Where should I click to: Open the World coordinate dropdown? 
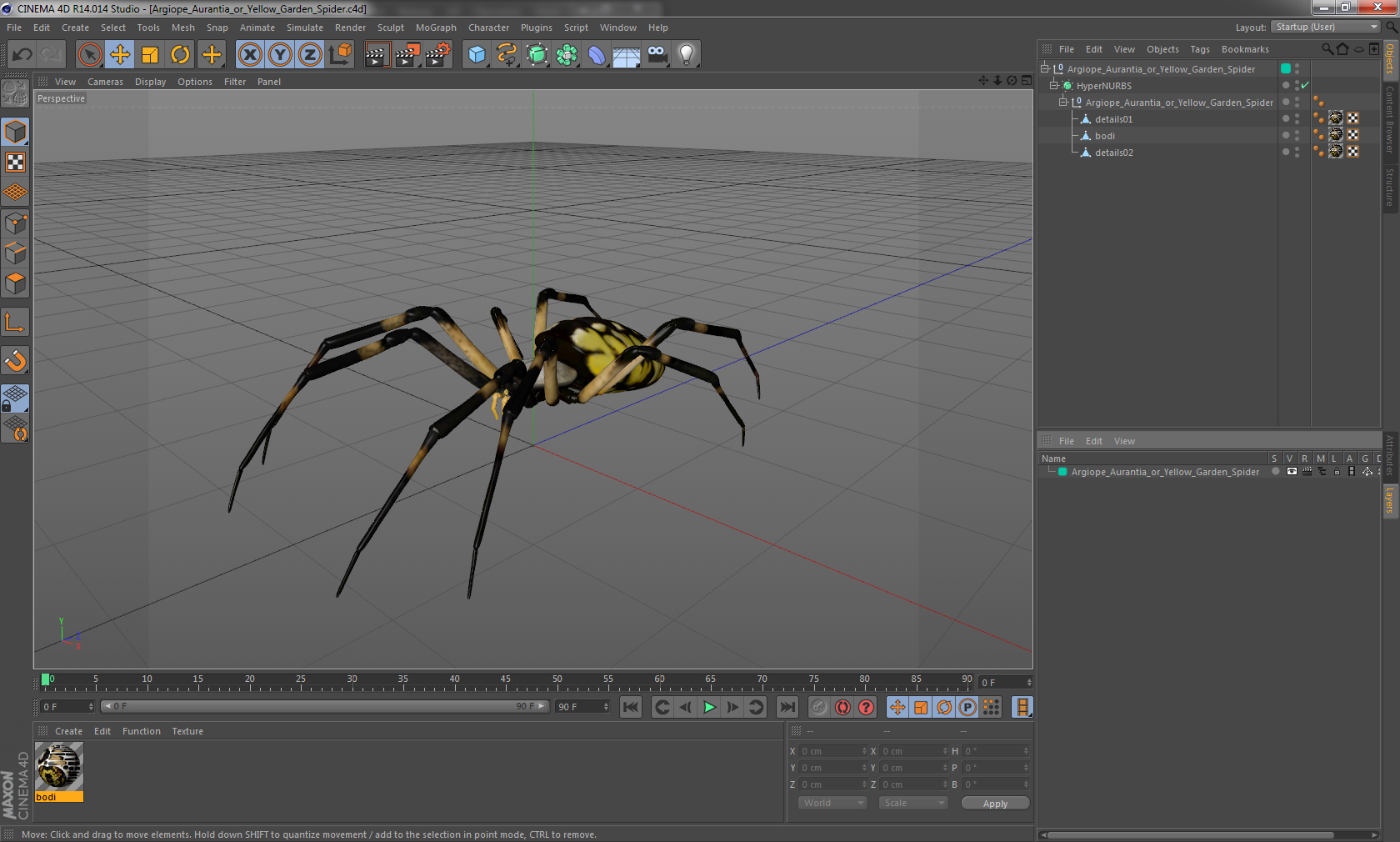click(x=832, y=803)
